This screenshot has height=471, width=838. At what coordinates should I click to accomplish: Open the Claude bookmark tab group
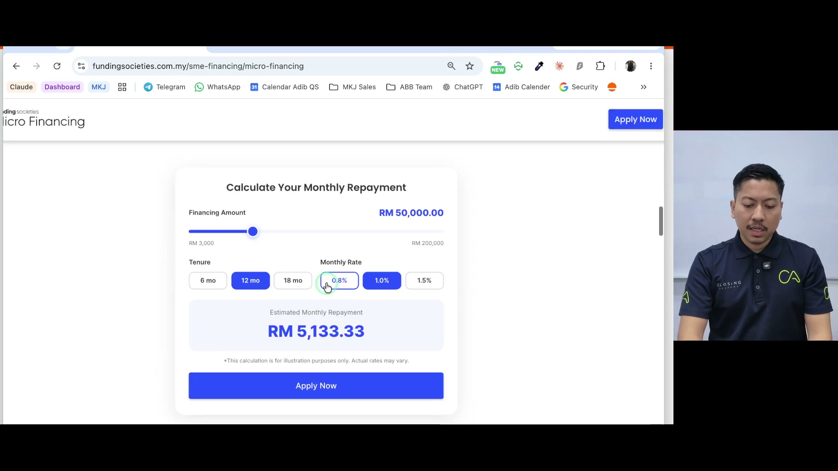point(21,87)
